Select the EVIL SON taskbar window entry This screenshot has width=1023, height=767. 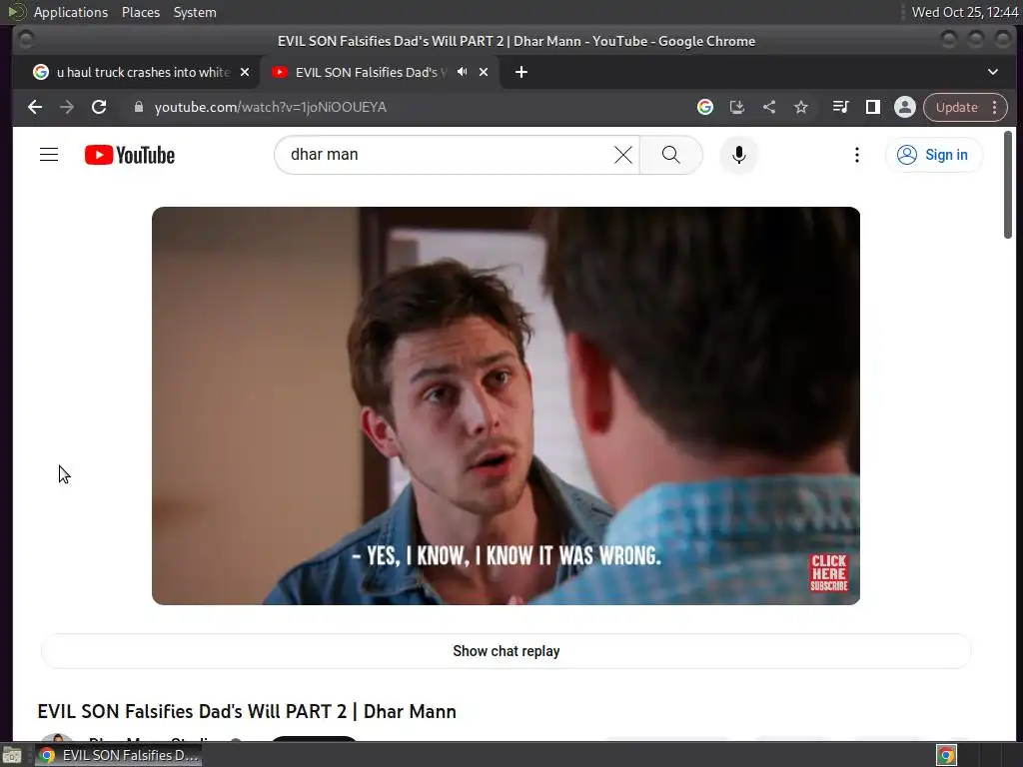point(119,755)
